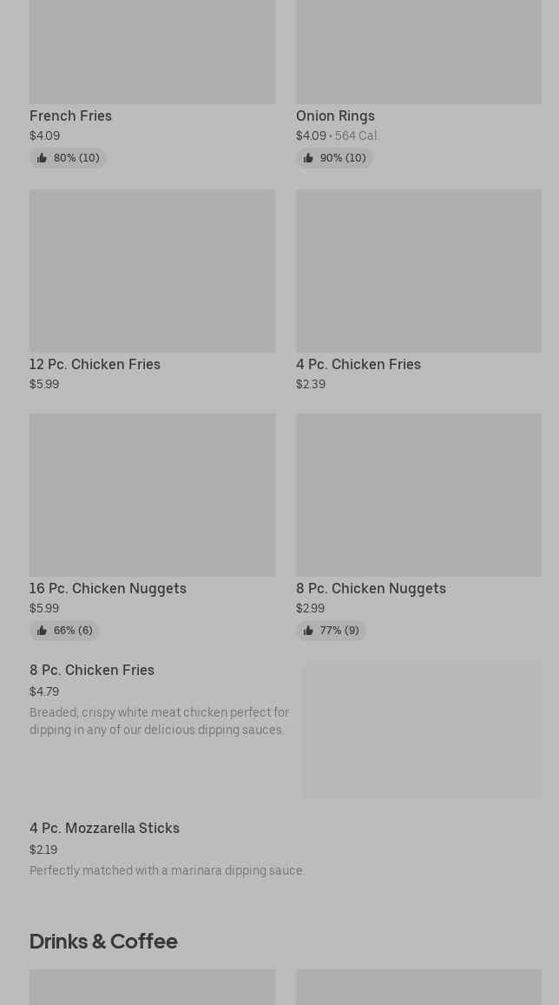Open the French Fries item image
Screen dimensions: 559x1005
pos(152,52)
